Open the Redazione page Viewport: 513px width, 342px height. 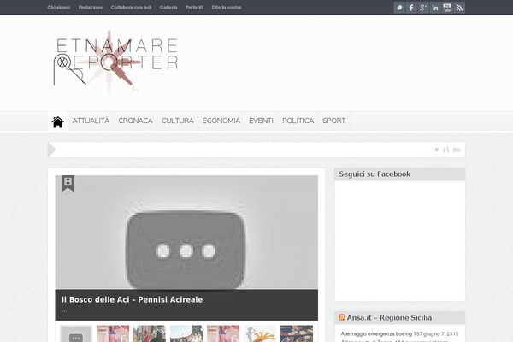click(x=91, y=7)
